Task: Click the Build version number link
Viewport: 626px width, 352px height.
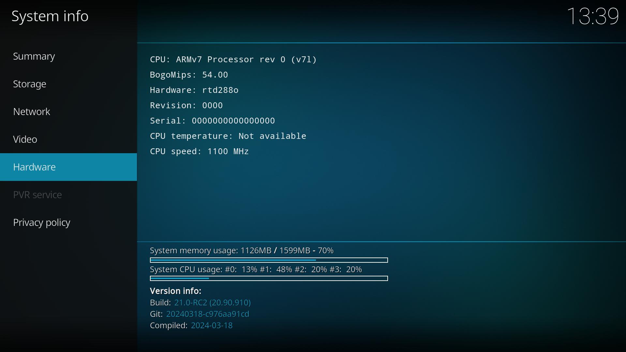Action: [x=212, y=303]
